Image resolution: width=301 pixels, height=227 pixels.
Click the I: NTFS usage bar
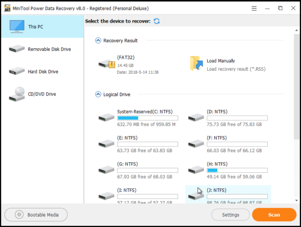coord(147,196)
